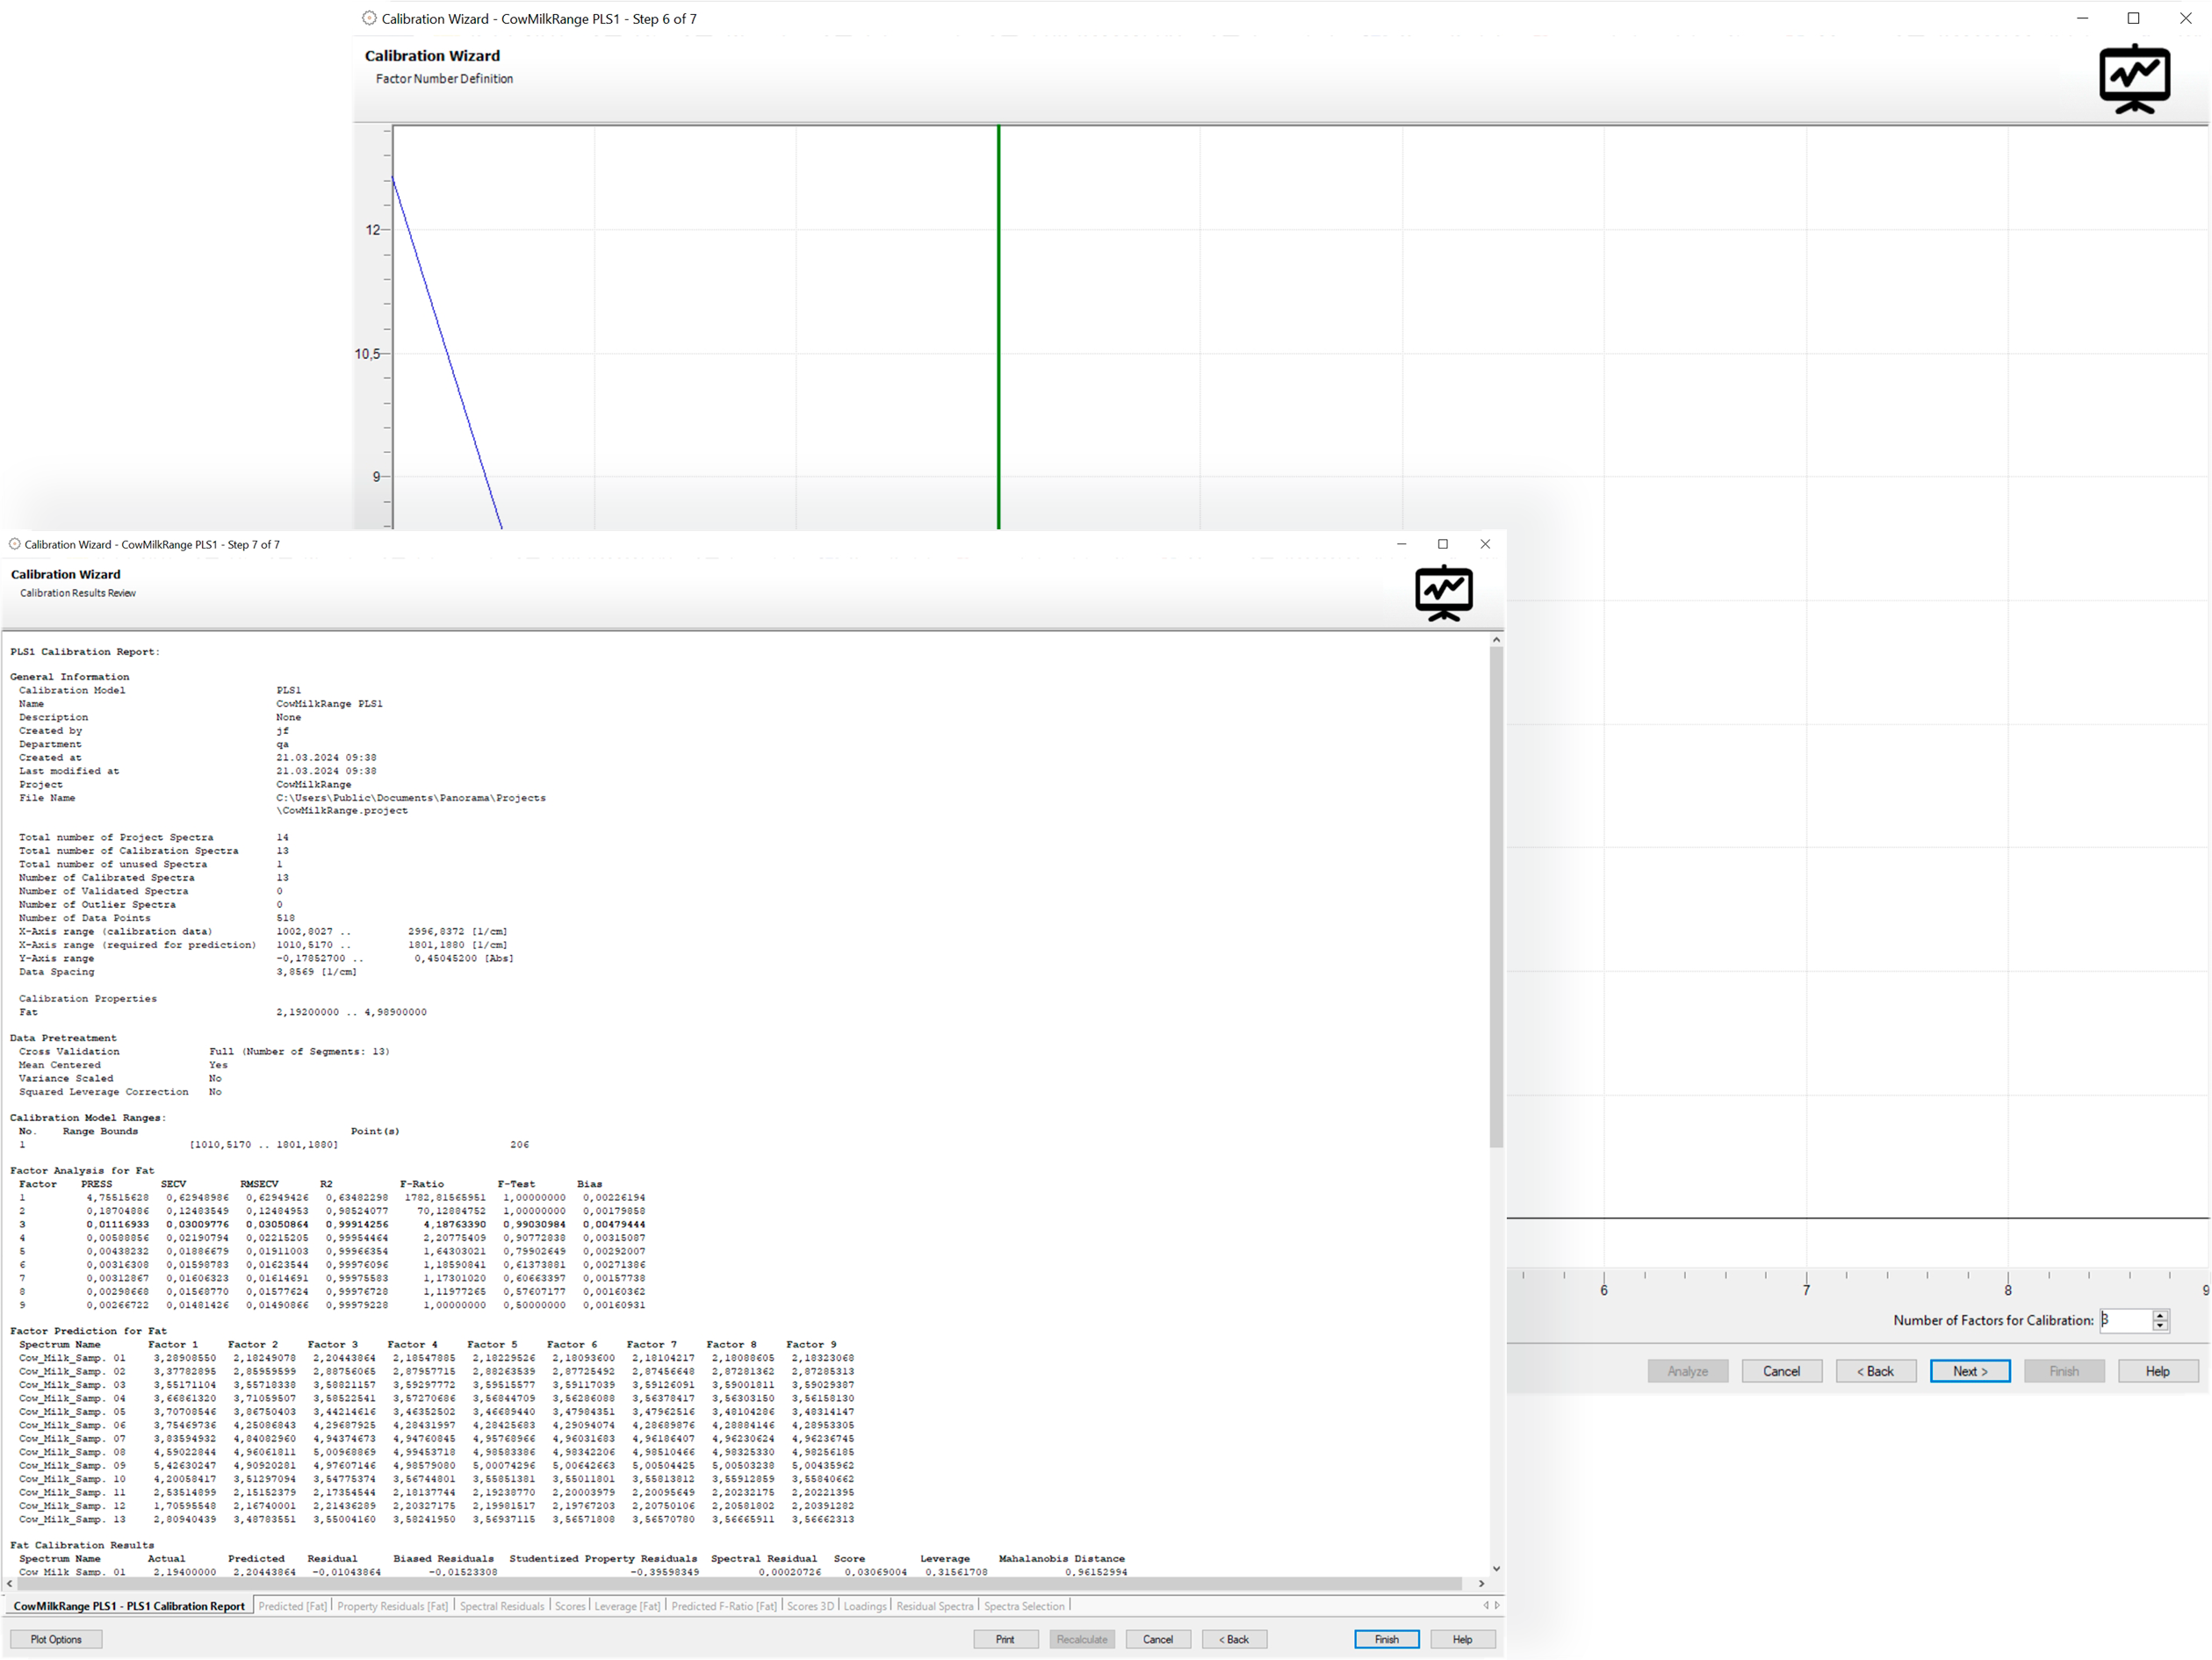Click the Step 7 wizard presentation chart icon
This screenshot has width=2212, height=1660.
[1443, 593]
